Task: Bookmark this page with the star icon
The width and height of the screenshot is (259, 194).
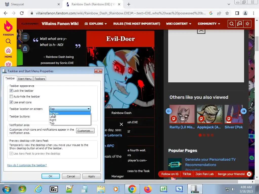Action: 227,13
